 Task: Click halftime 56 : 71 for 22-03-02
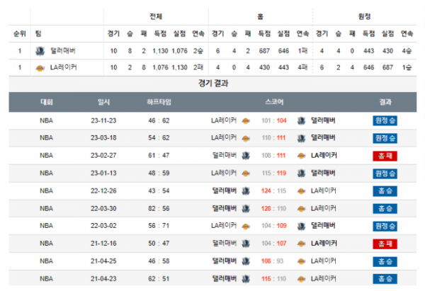pos(159,226)
